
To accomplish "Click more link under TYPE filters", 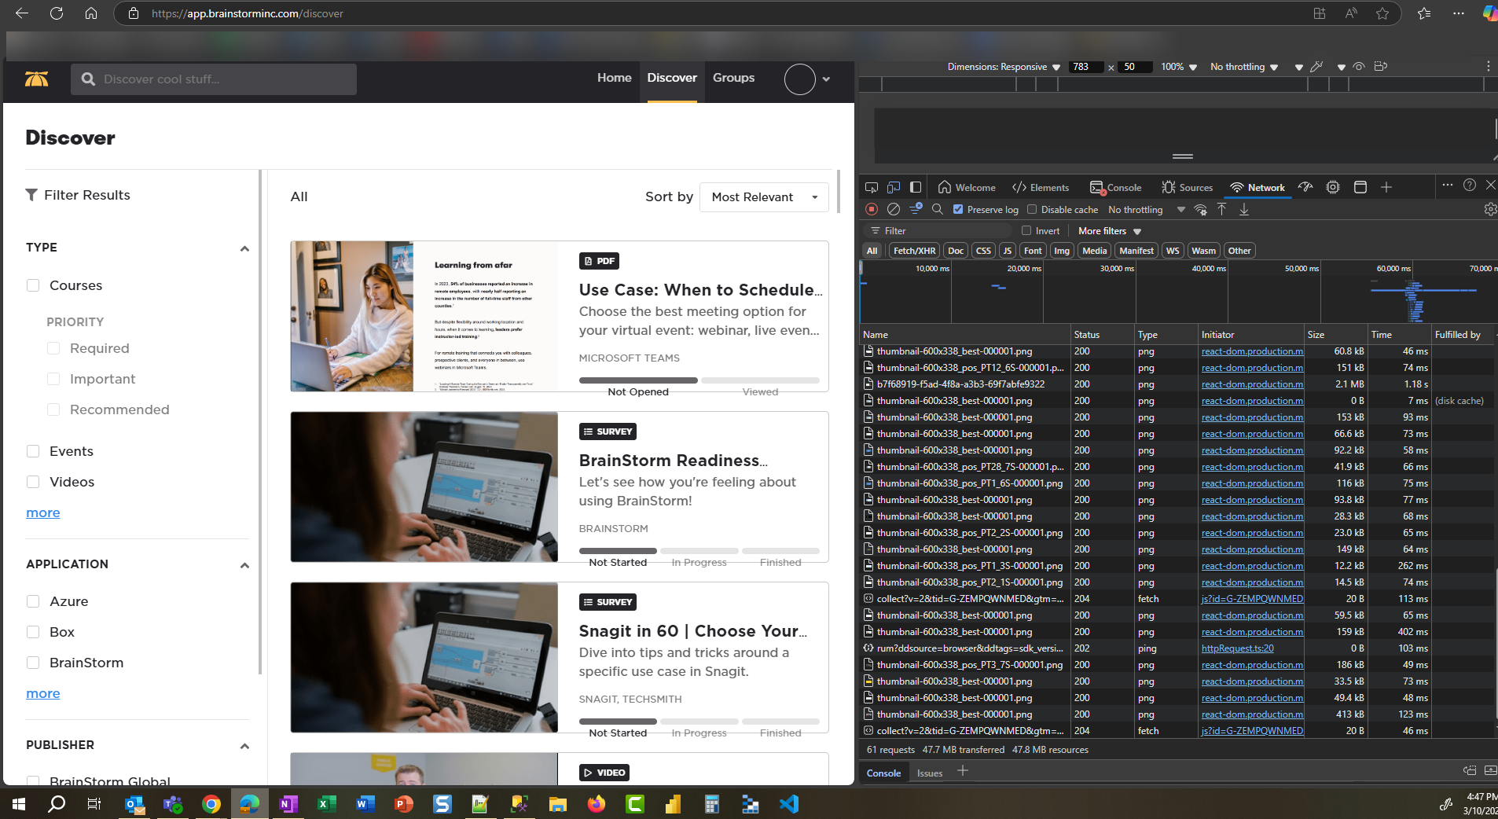I will 43,512.
